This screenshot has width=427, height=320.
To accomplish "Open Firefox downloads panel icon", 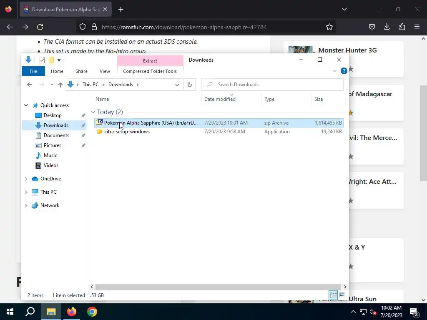I will (387, 27).
